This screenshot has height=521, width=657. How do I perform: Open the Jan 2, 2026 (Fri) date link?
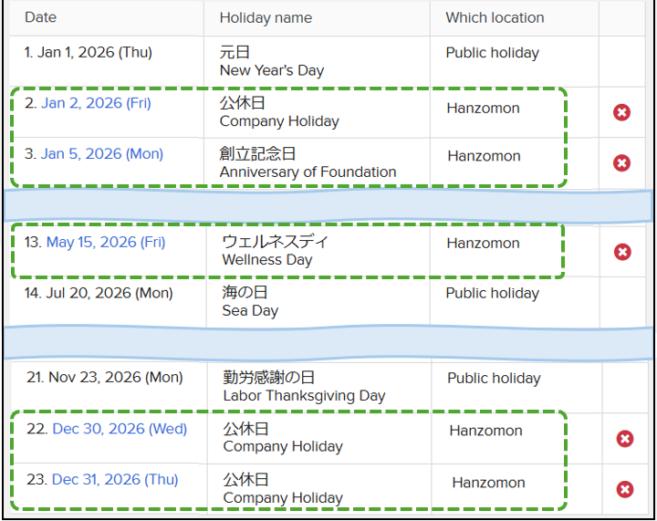coord(96,103)
